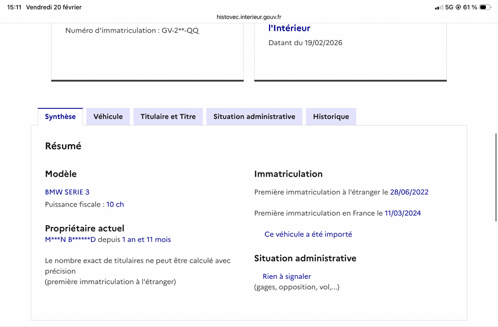This screenshot has height=327, width=498.
Task: Select the Synthèse tab
Action: (x=60, y=117)
